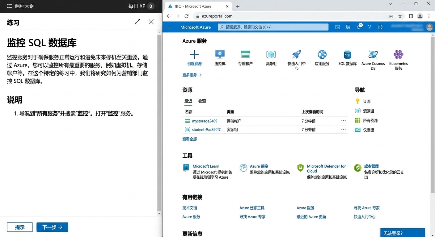Open the 成本管理 tool
This screenshot has width=435, height=237.
[x=371, y=166]
